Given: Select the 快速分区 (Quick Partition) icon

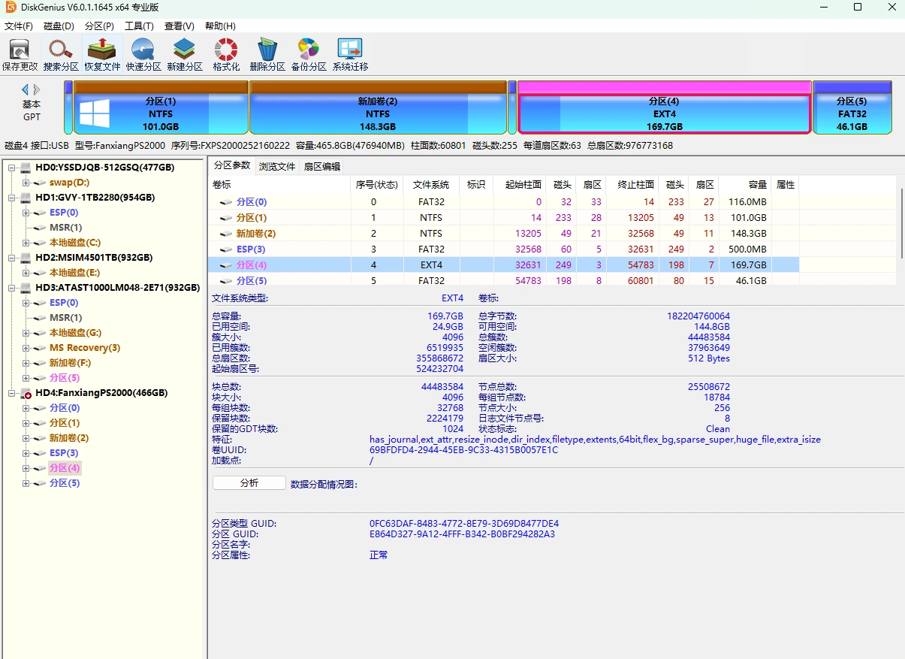Looking at the screenshot, I should (143, 53).
